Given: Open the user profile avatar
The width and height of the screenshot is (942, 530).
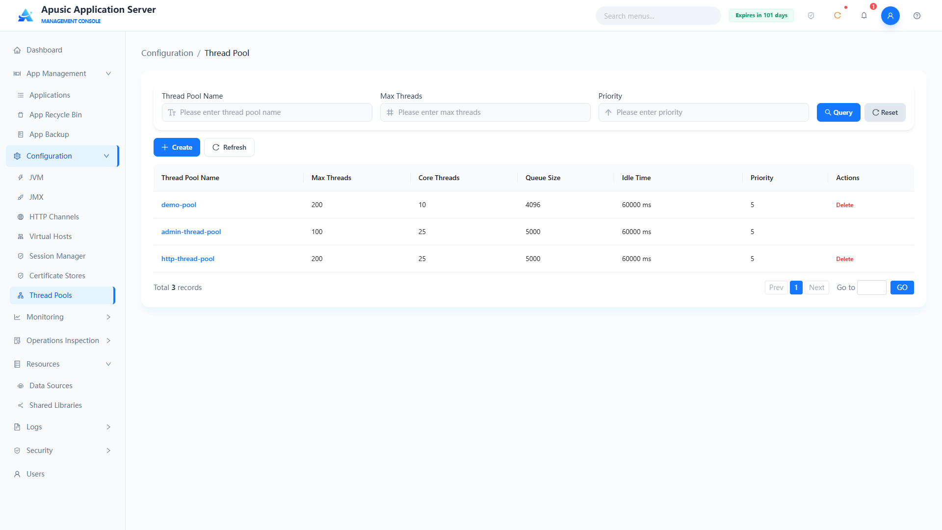Looking at the screenshot, I should pyautogui.click(x=890, y=16).
